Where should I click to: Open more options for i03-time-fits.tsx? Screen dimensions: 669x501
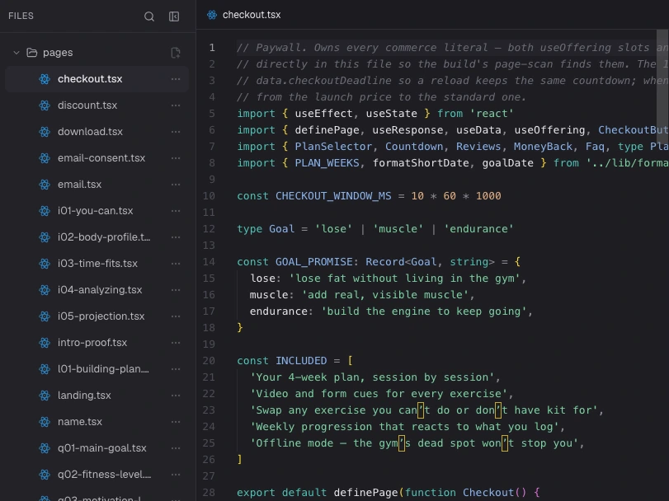pyautogui.click(x=176, y=264)
